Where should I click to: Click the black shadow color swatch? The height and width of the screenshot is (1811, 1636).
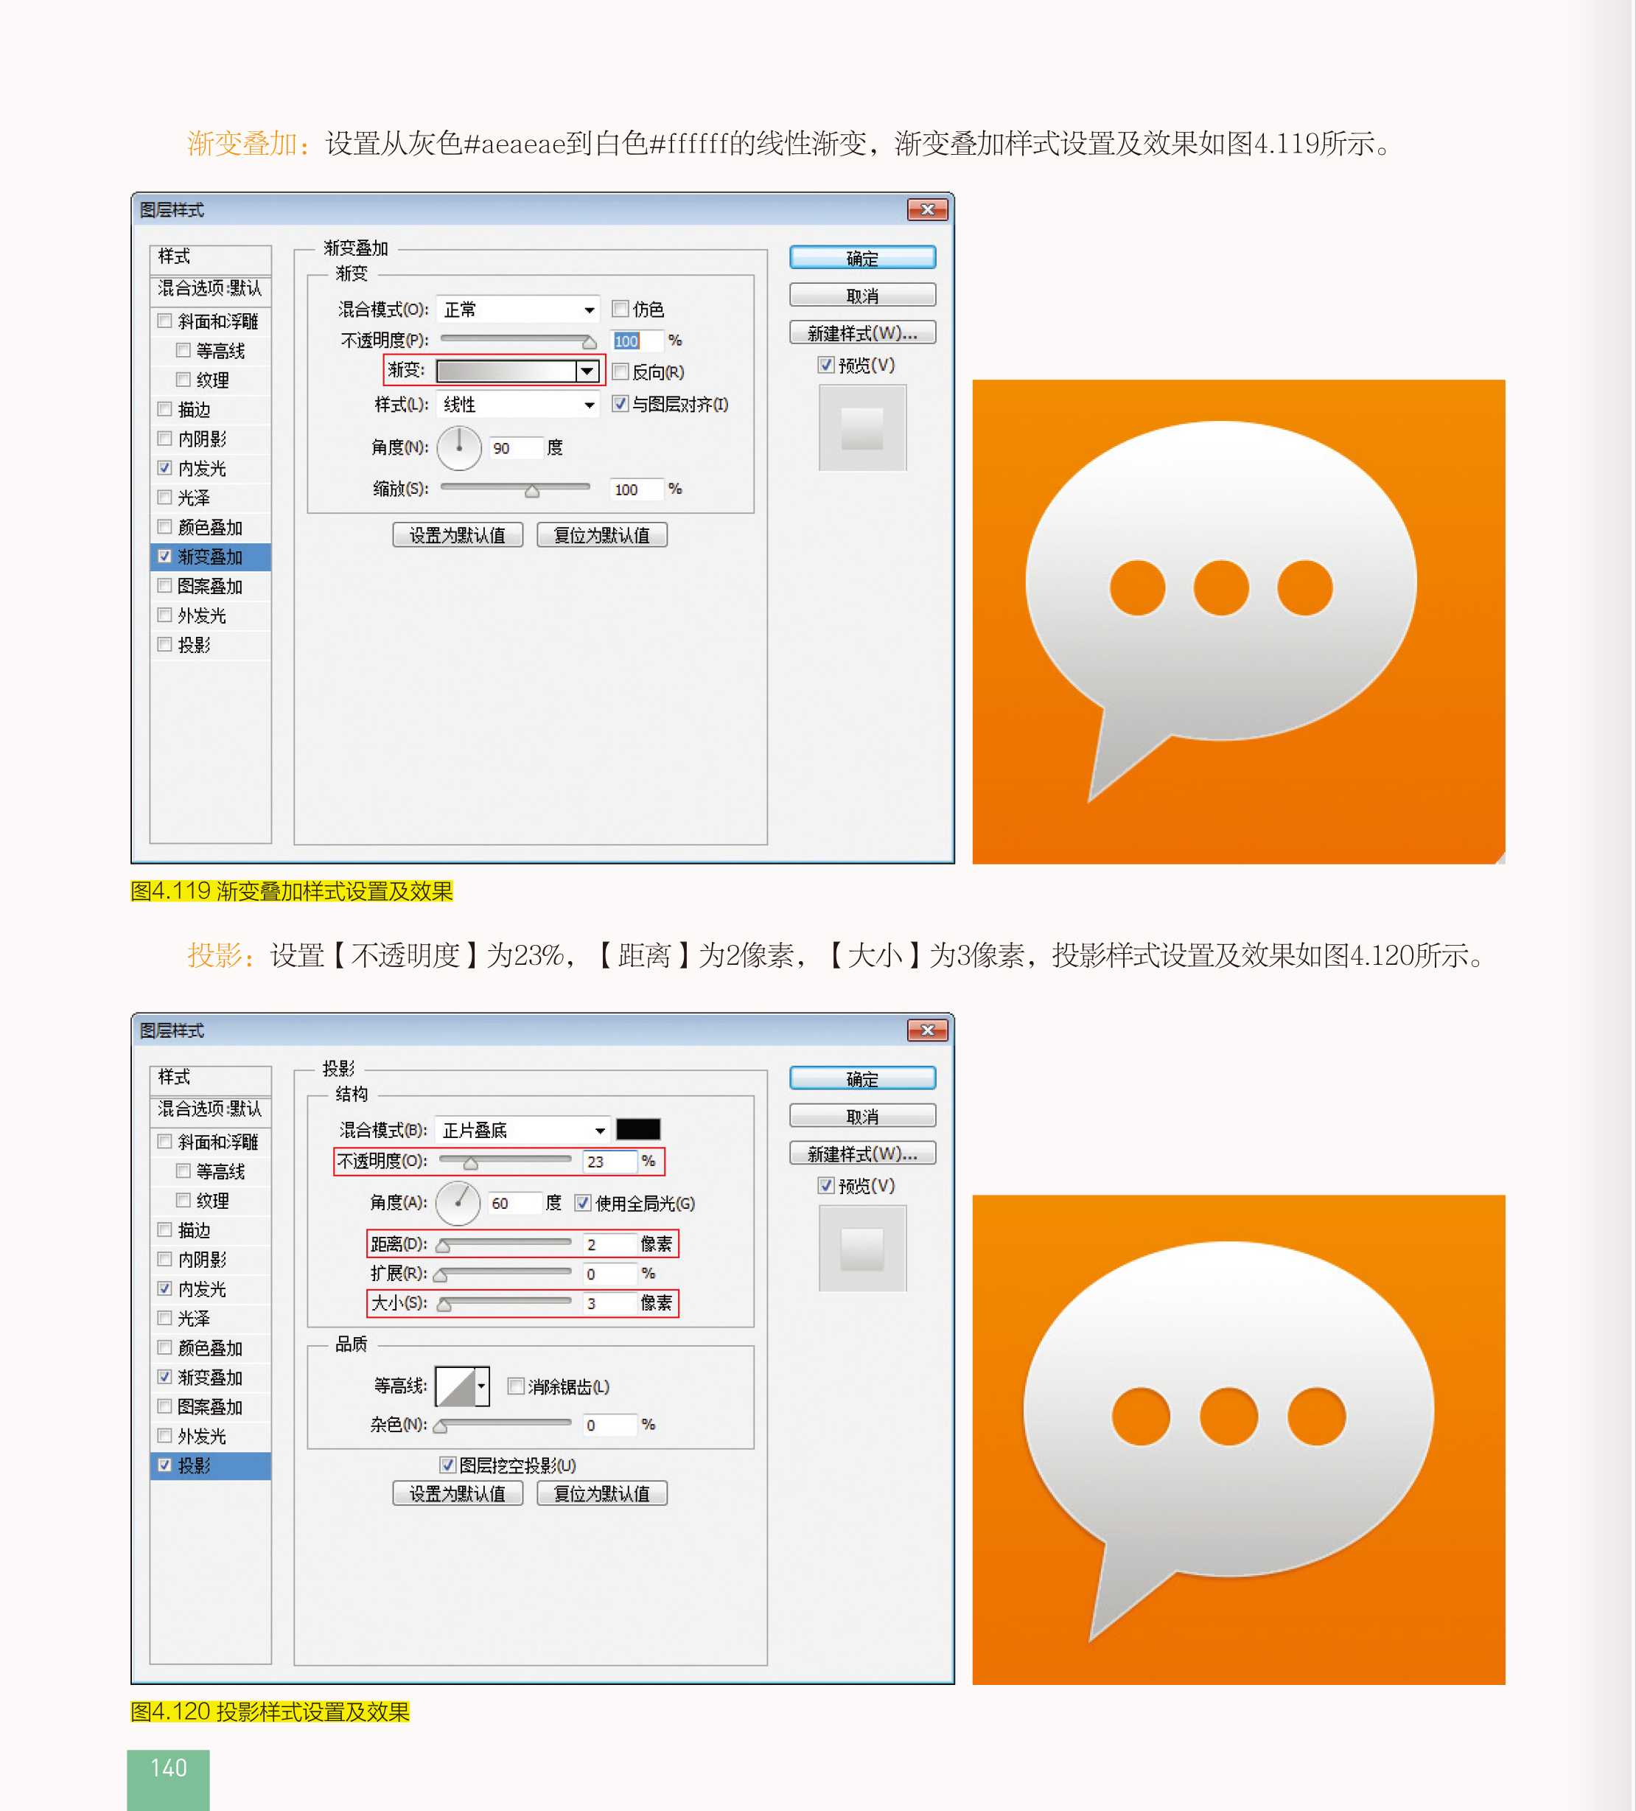point(637,1129)
